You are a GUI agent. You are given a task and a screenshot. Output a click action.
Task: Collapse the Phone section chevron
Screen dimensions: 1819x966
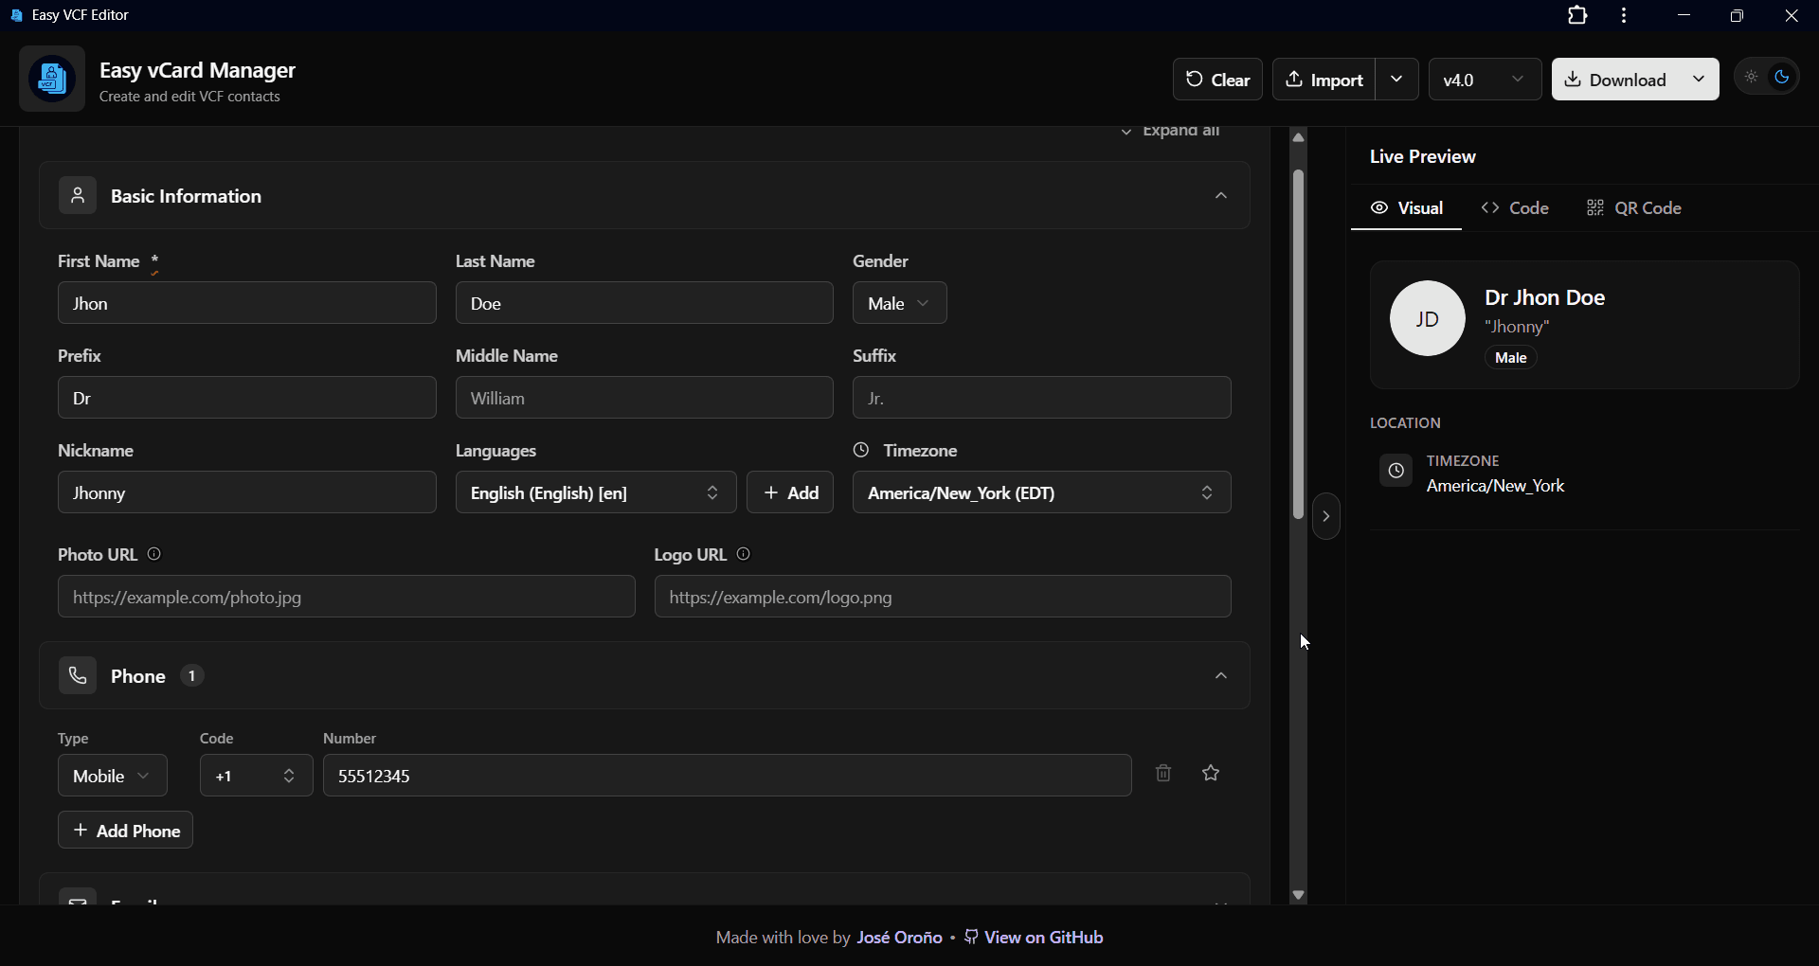point(1221,676)
